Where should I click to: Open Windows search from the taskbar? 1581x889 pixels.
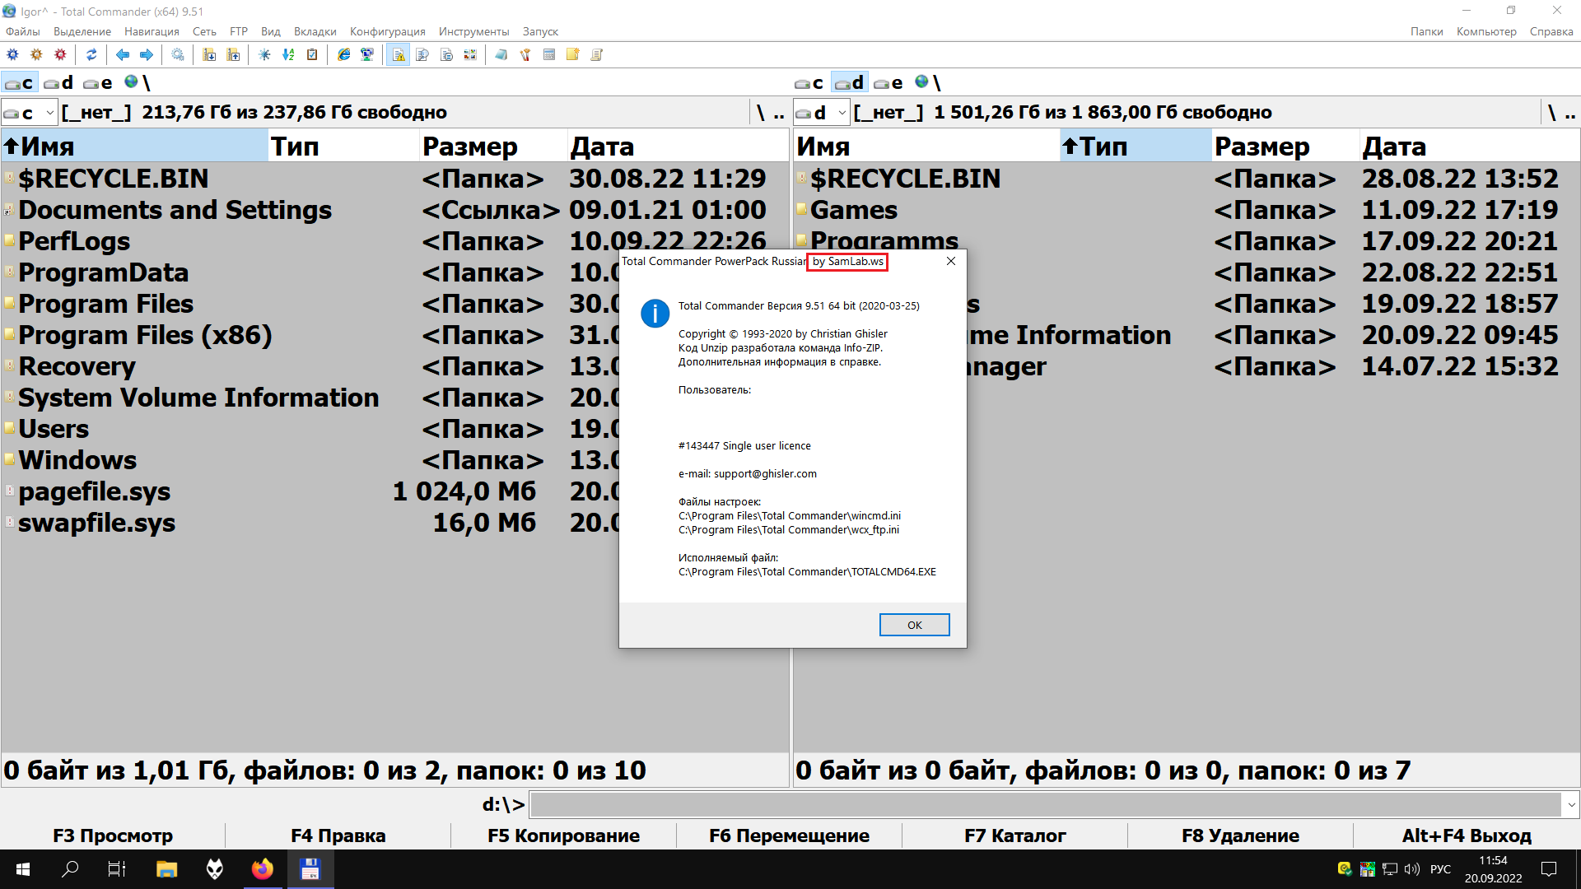click(70, 869)
